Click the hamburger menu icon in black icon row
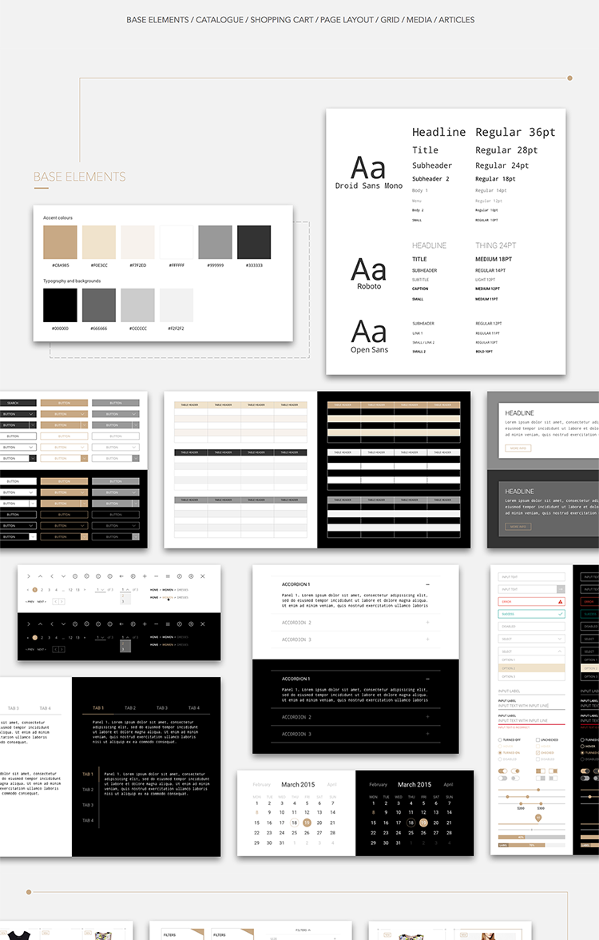This screenshot has height=940, width=599. (x=168, y=623)
